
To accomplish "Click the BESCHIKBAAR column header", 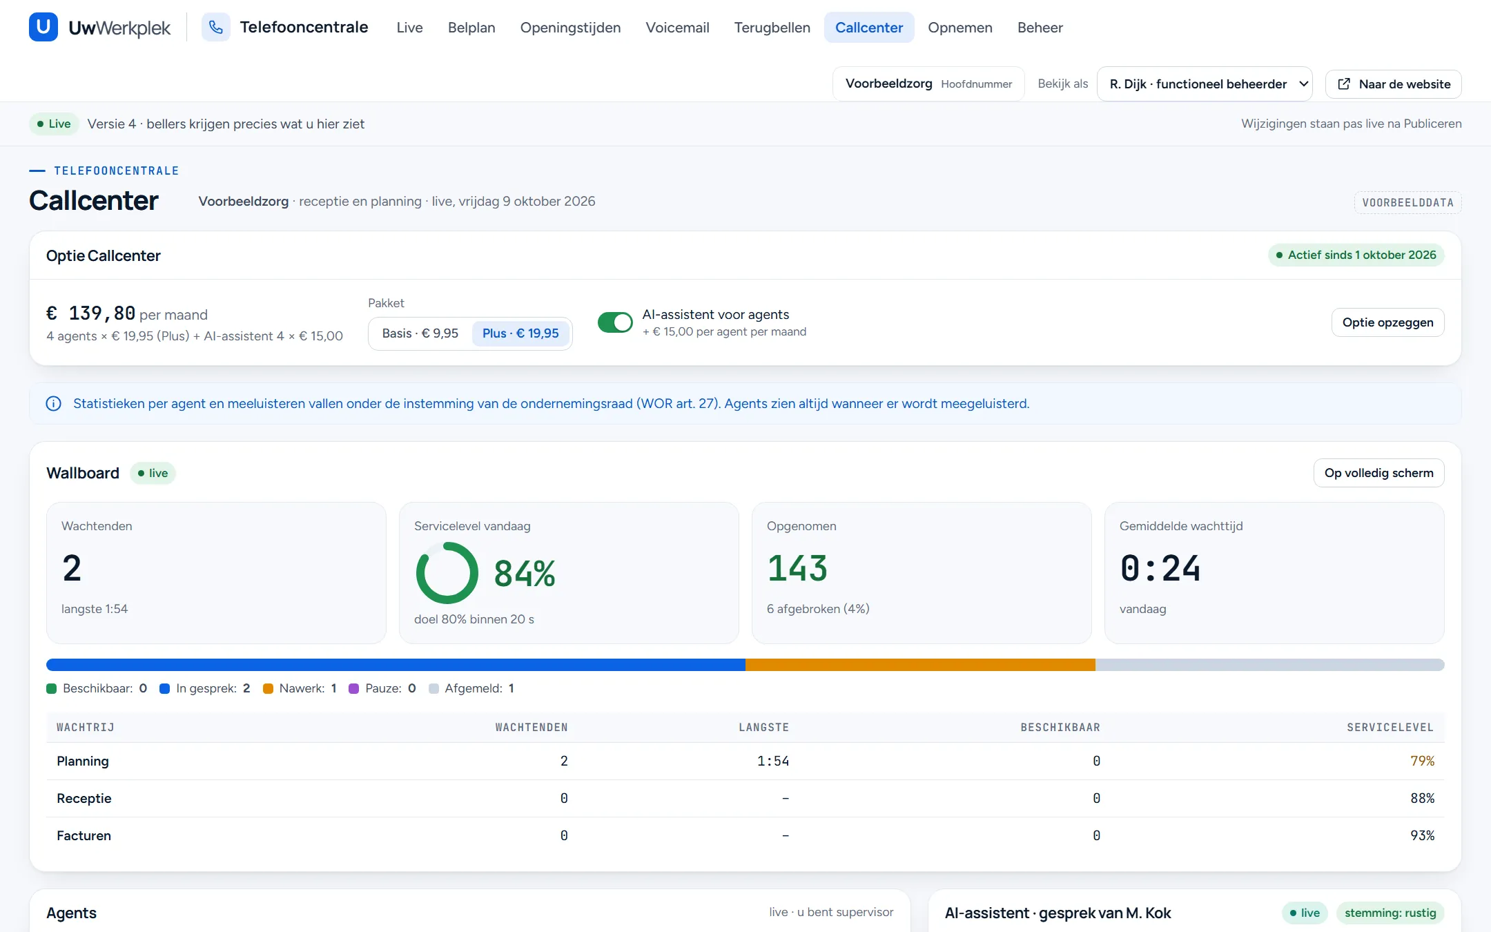I will pyautogui.click(x=1060, y=728).
